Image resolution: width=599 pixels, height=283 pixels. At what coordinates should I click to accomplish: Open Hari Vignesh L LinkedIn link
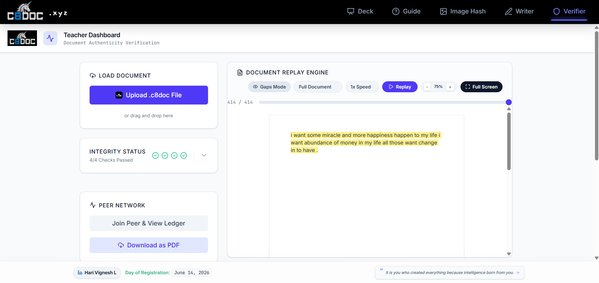(97, 273)
